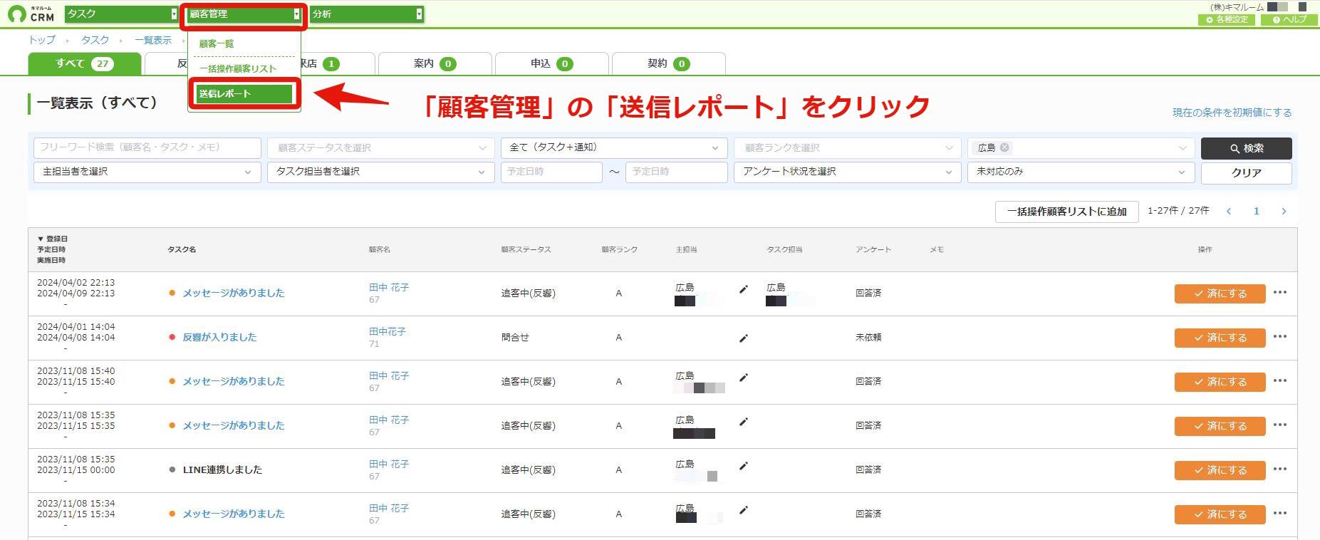Click タスク breadcrumb link

click(95, 40)
